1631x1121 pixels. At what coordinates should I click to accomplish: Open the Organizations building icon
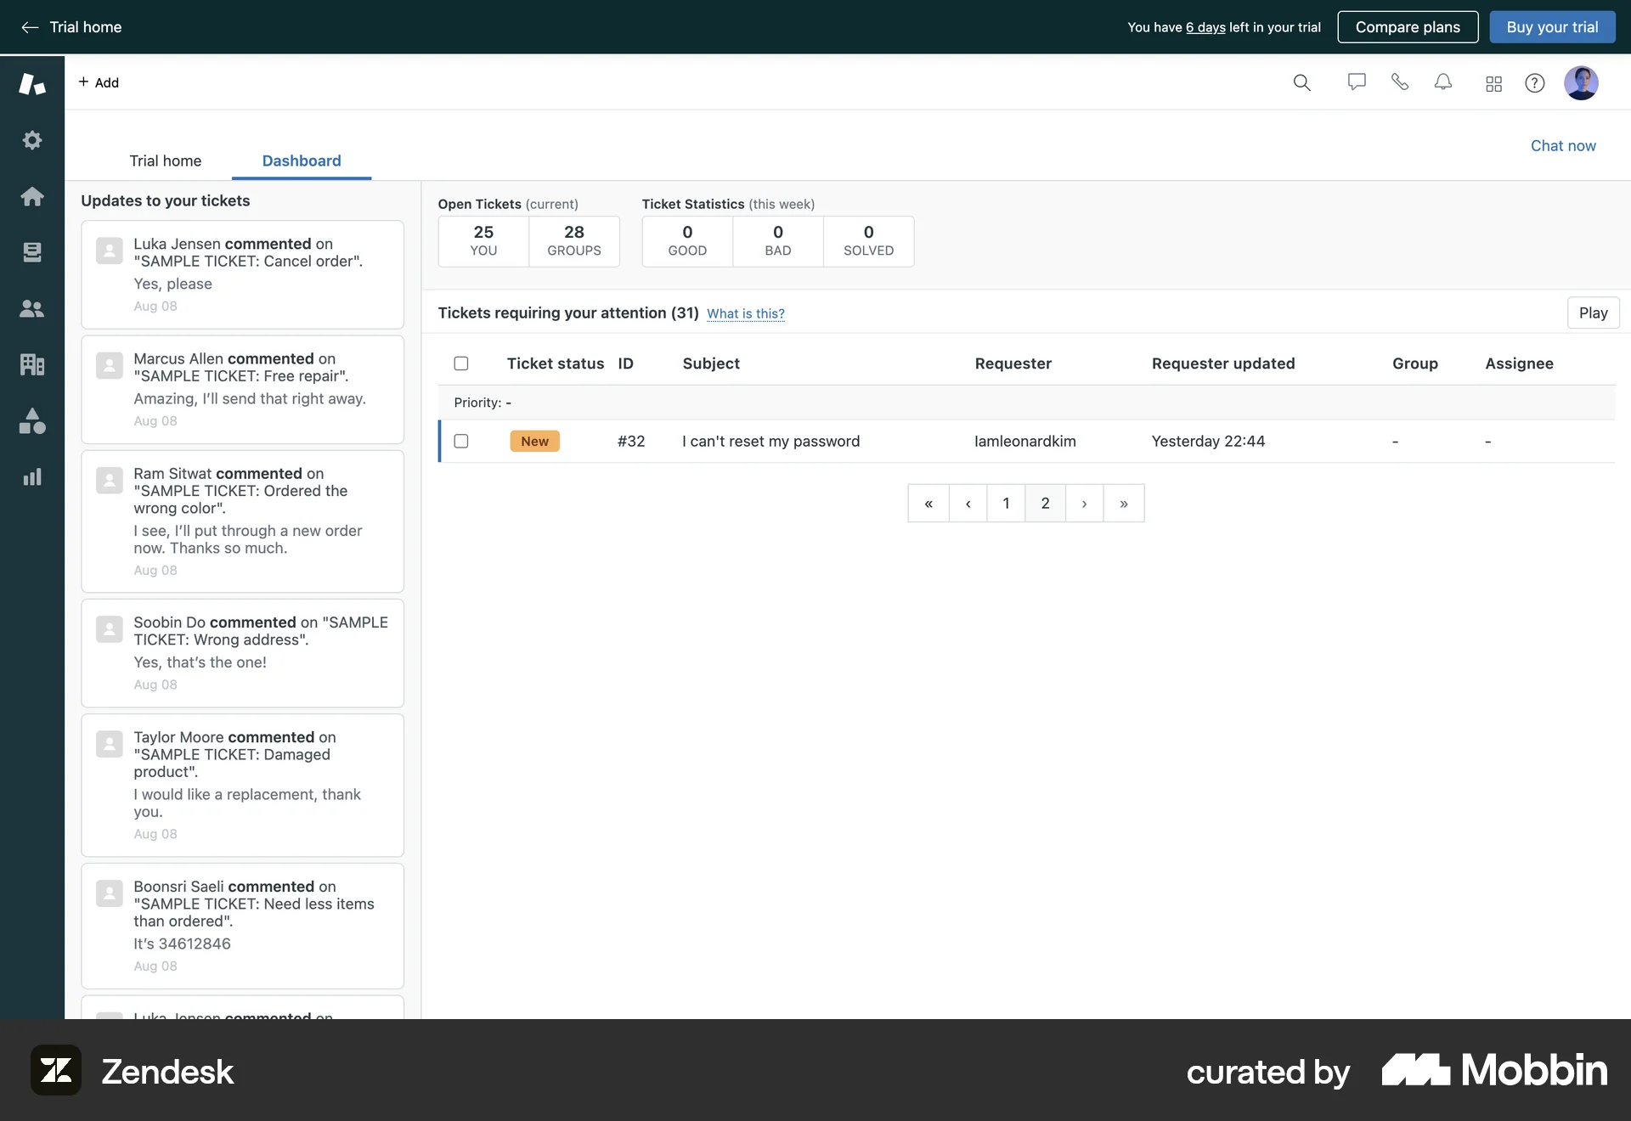point(32,364)
